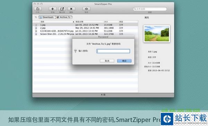Screen dimensions: 208x126
Task: Click the date Jul 23, 2013 13:43 PM
Action: coord(86,31)
